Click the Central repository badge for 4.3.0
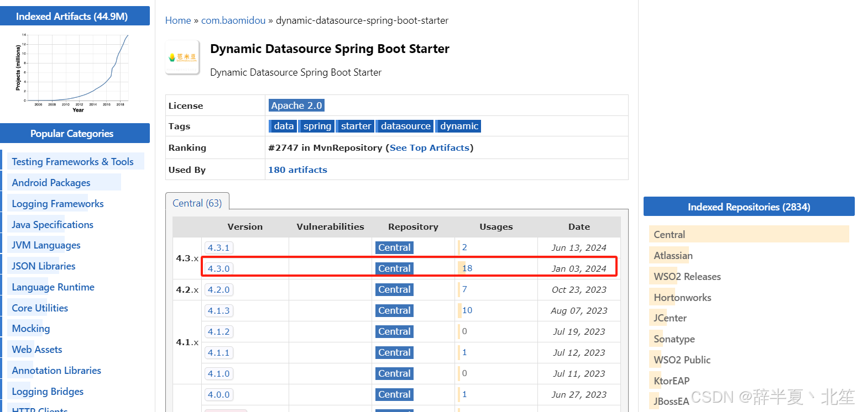The height and width of the screenshot is (412, 857). pyautogui.click(x=394, y=269)
